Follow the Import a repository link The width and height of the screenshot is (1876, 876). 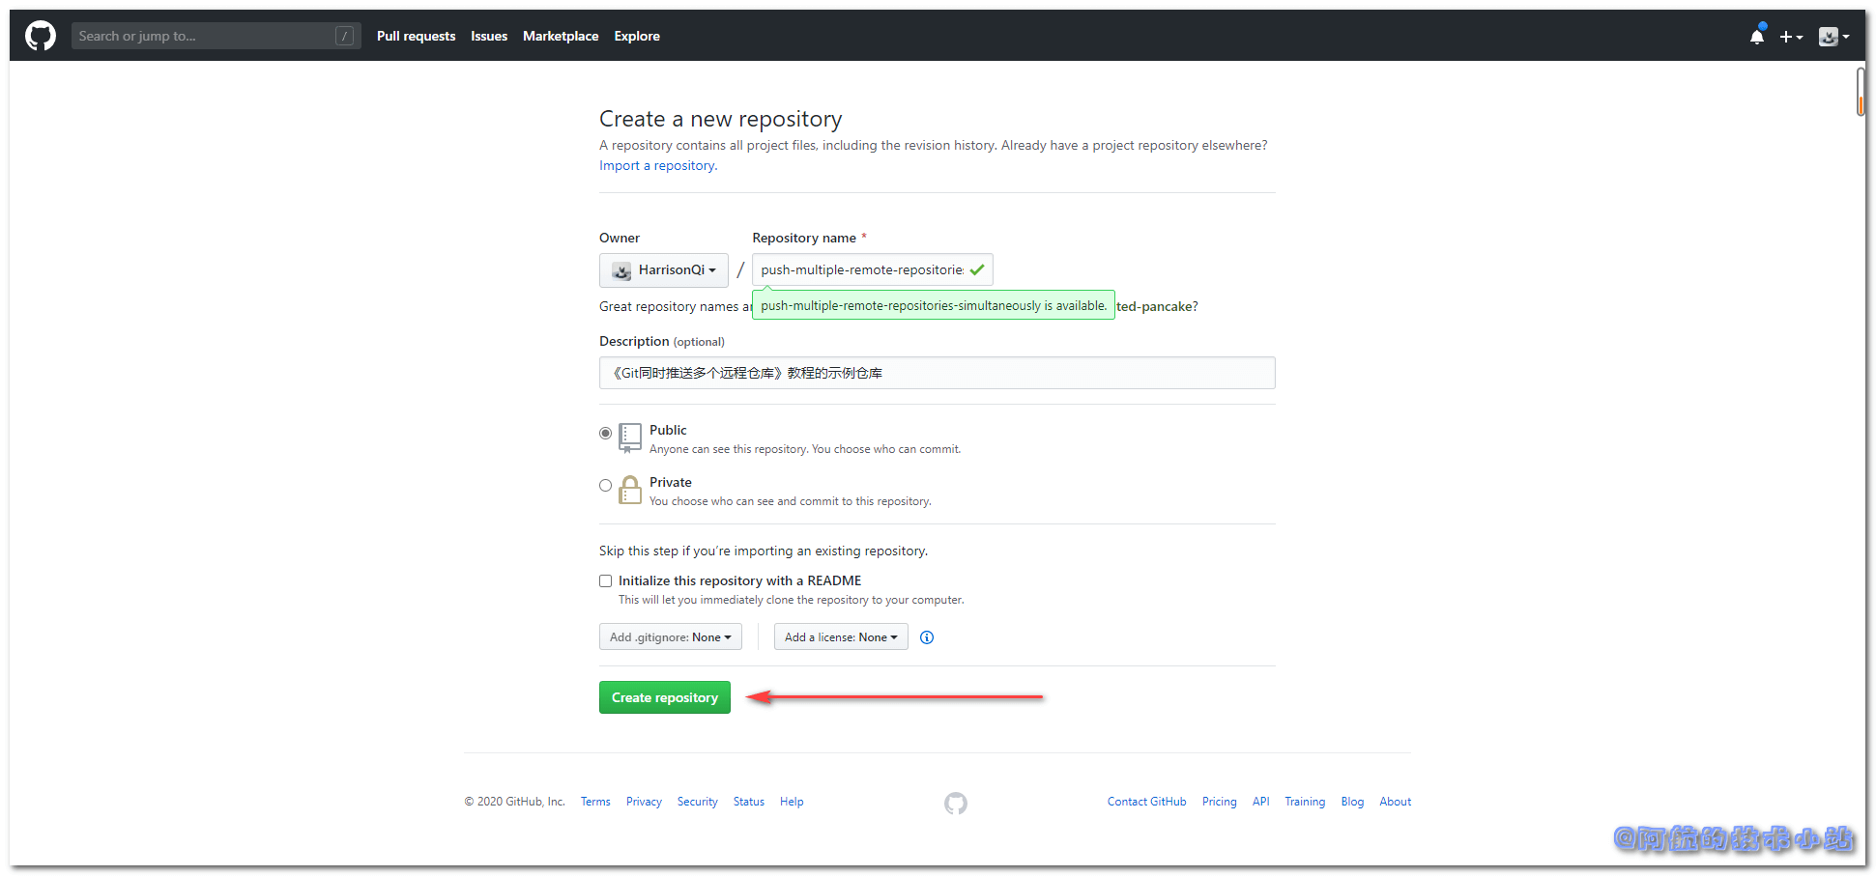point(657,166)
